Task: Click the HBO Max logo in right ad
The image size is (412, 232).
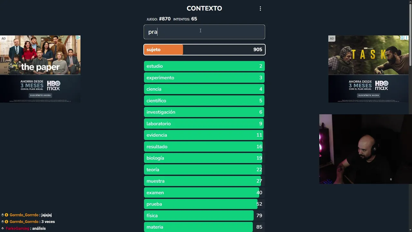Action: (381, 85)
